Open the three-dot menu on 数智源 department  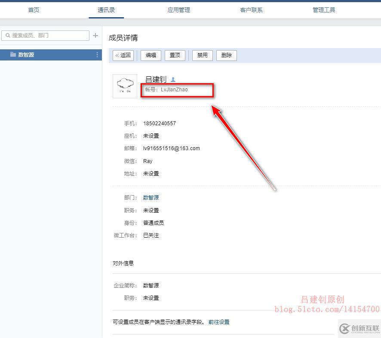tap(96, 54)
